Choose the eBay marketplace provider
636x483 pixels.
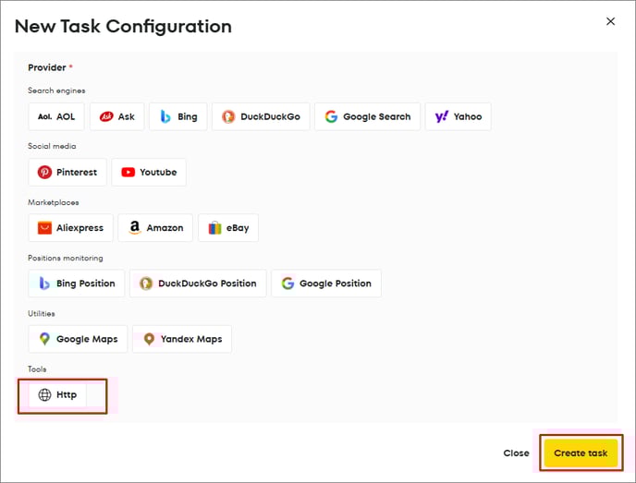tap(228, 228)
